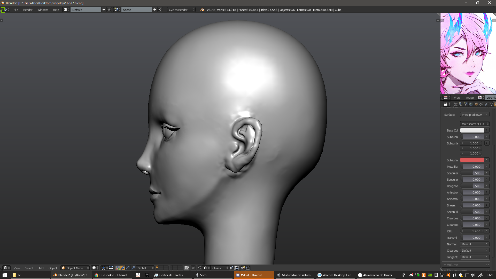This screenshot has height=279, width=496.
Task: Open the Modifiers wrench tab
Action: [486, 104]
